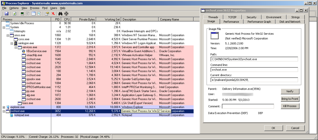The image size is (318, 140).
Task: Open the Process menu
Action: tap(34, 8)
